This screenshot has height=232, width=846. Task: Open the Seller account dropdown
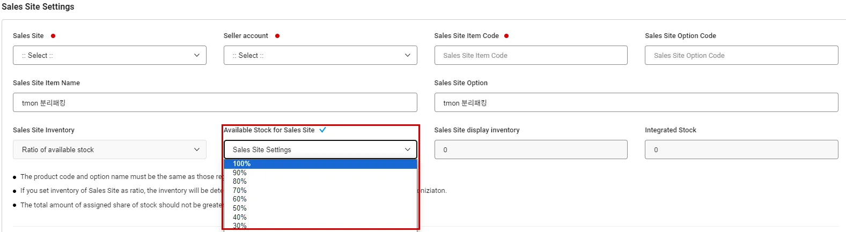click(x=320, y=55)
